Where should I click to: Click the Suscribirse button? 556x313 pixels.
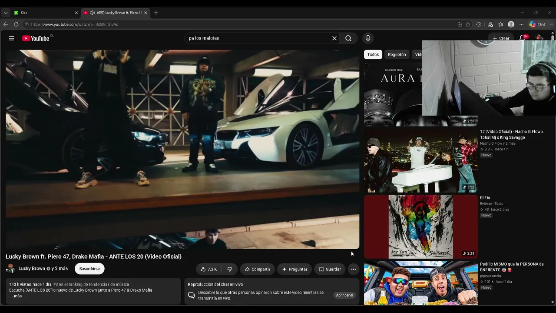coord(89,269)
